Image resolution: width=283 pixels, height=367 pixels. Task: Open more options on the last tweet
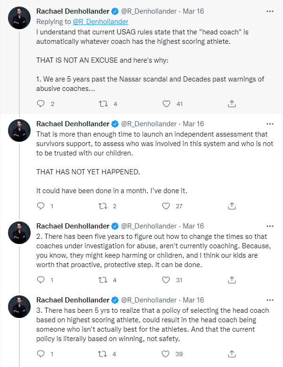pos(270,300)
